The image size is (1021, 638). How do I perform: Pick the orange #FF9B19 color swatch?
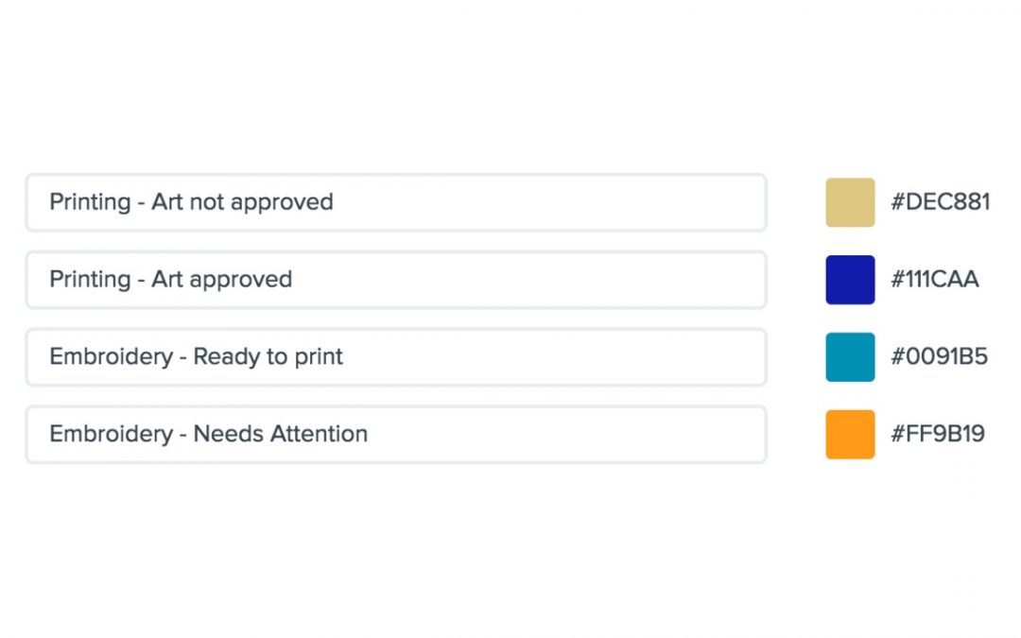pyautogui.click(x=850, y=434)
